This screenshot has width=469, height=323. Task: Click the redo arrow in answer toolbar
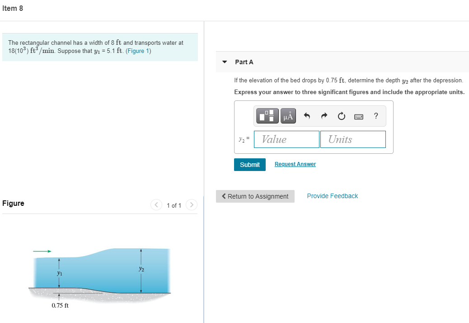(x=324, y=115)
